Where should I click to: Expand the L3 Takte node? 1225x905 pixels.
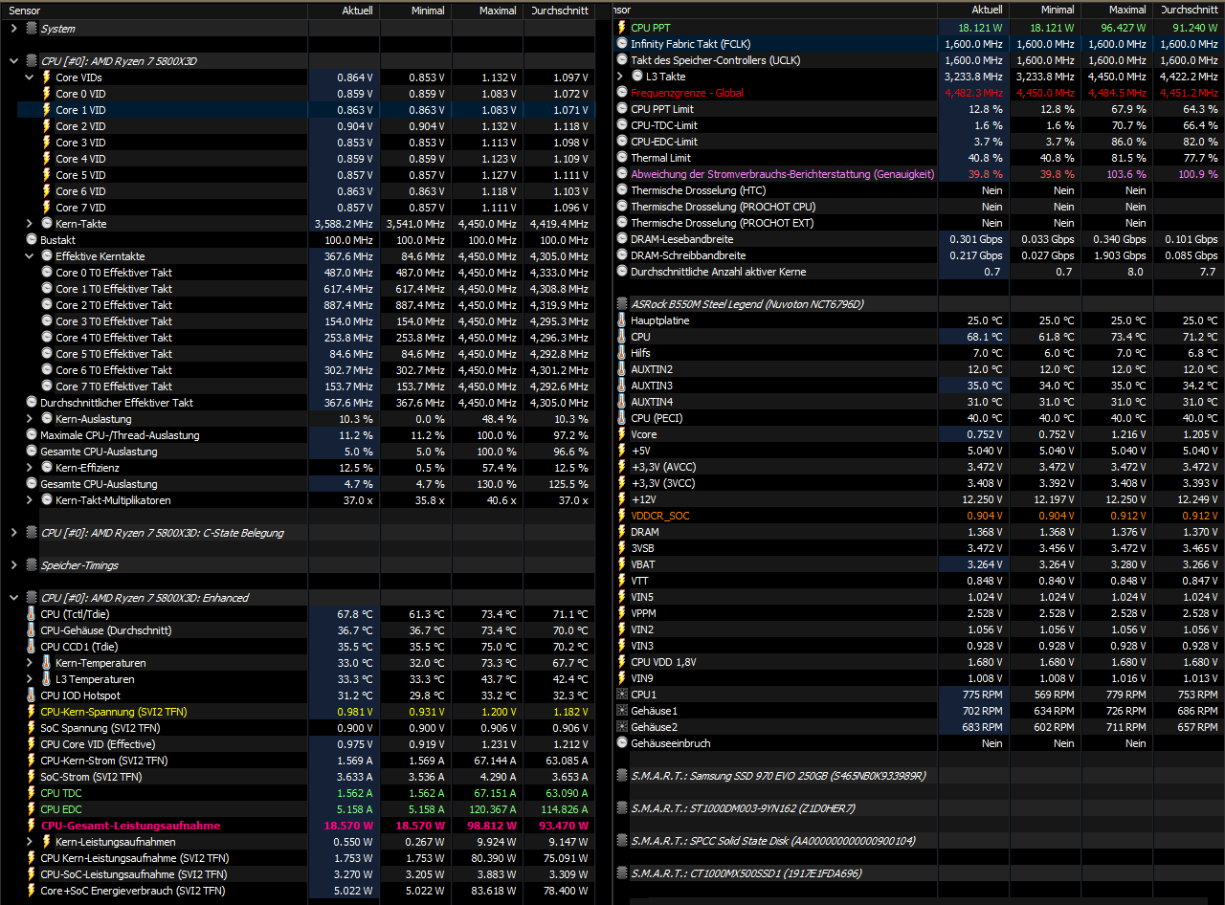pyautogui.click(x=618, y=76)
